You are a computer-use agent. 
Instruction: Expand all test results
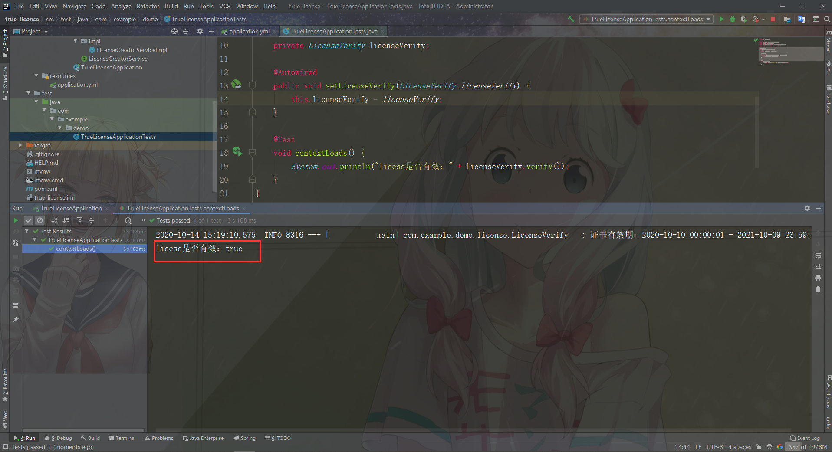[x=80, y=220]
